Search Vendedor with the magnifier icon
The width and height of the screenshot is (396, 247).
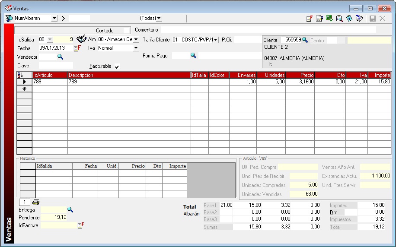pos(60,57)
